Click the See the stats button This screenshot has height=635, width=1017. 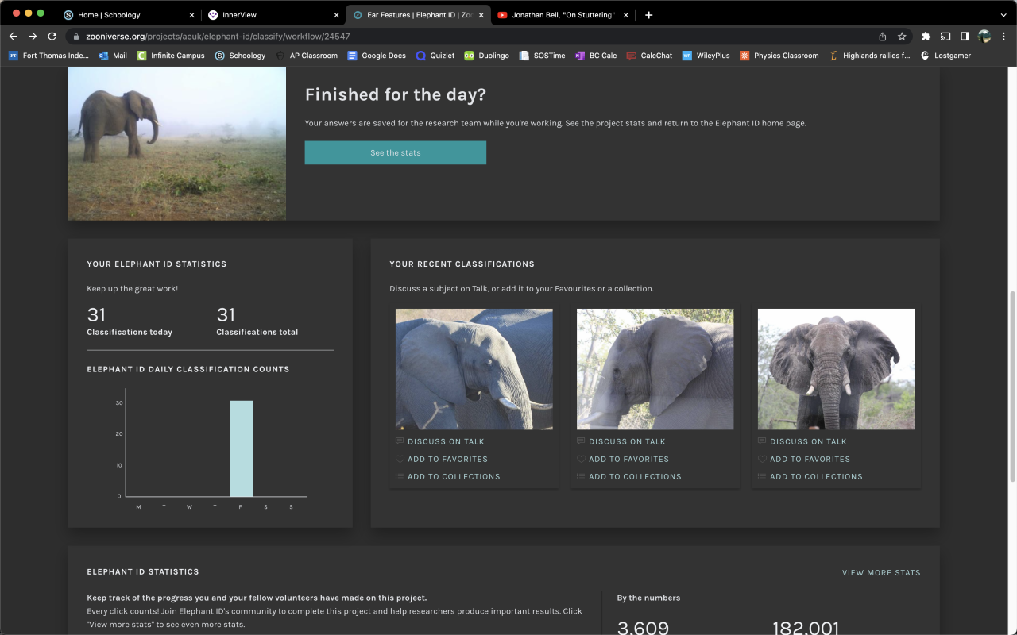[396, 152]
